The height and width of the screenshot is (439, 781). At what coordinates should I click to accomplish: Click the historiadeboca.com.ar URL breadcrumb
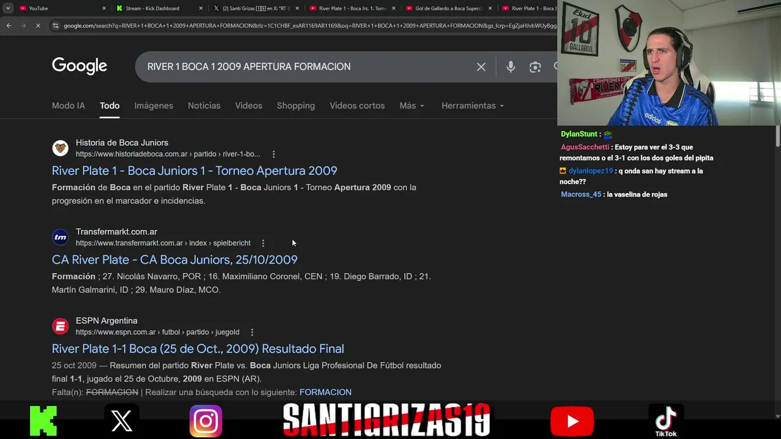(168, 154)
